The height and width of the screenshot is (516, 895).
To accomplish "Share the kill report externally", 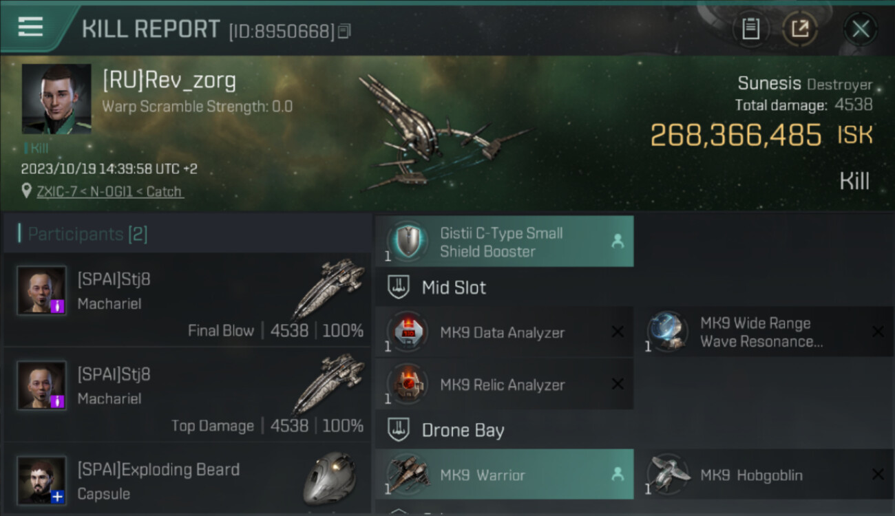I will pyautogui.click(x=800, y=29).
